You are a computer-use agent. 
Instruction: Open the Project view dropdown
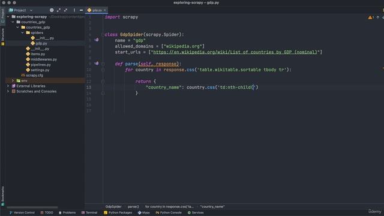pos(31,10)
